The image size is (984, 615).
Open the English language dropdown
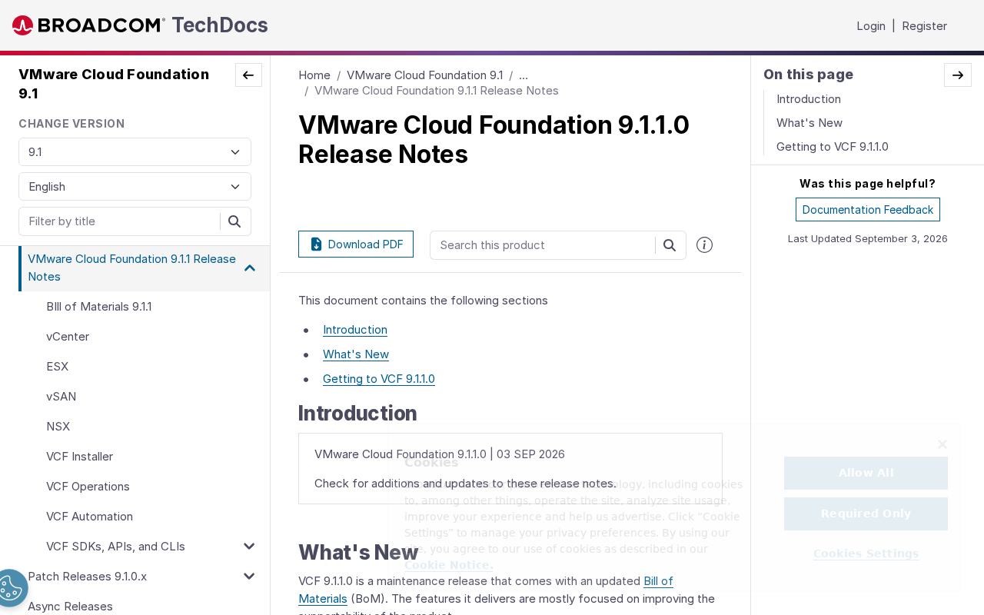pos(135,187)
